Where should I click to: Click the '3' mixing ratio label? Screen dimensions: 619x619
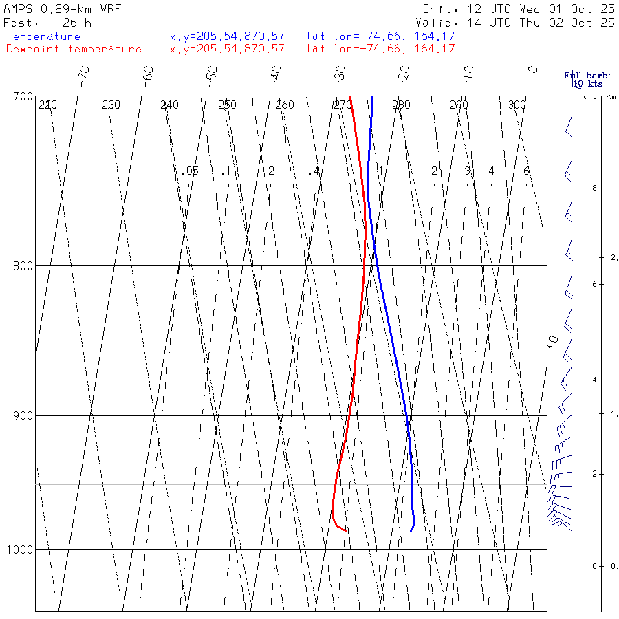pos(468,171)
